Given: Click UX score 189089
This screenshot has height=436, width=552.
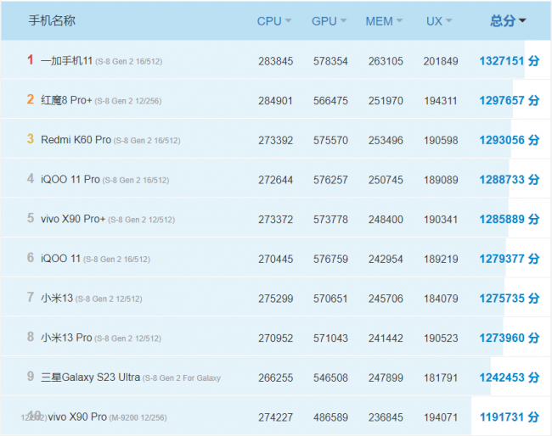Looking at the screenshot, I should (441, 180).
